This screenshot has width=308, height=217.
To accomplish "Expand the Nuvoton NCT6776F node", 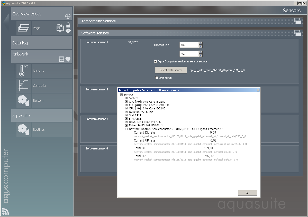I will (x=126, y=112).
